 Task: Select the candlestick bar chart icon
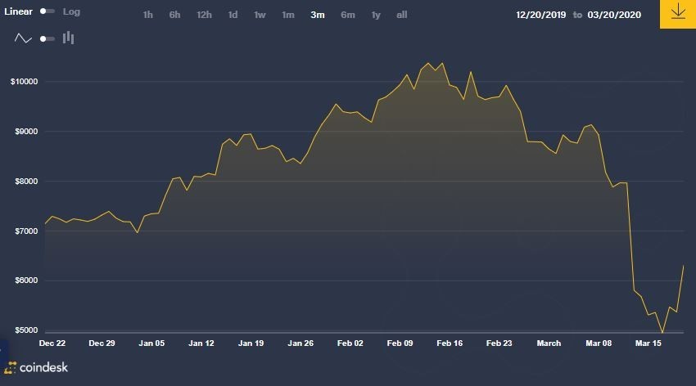[x=68, y=38]
